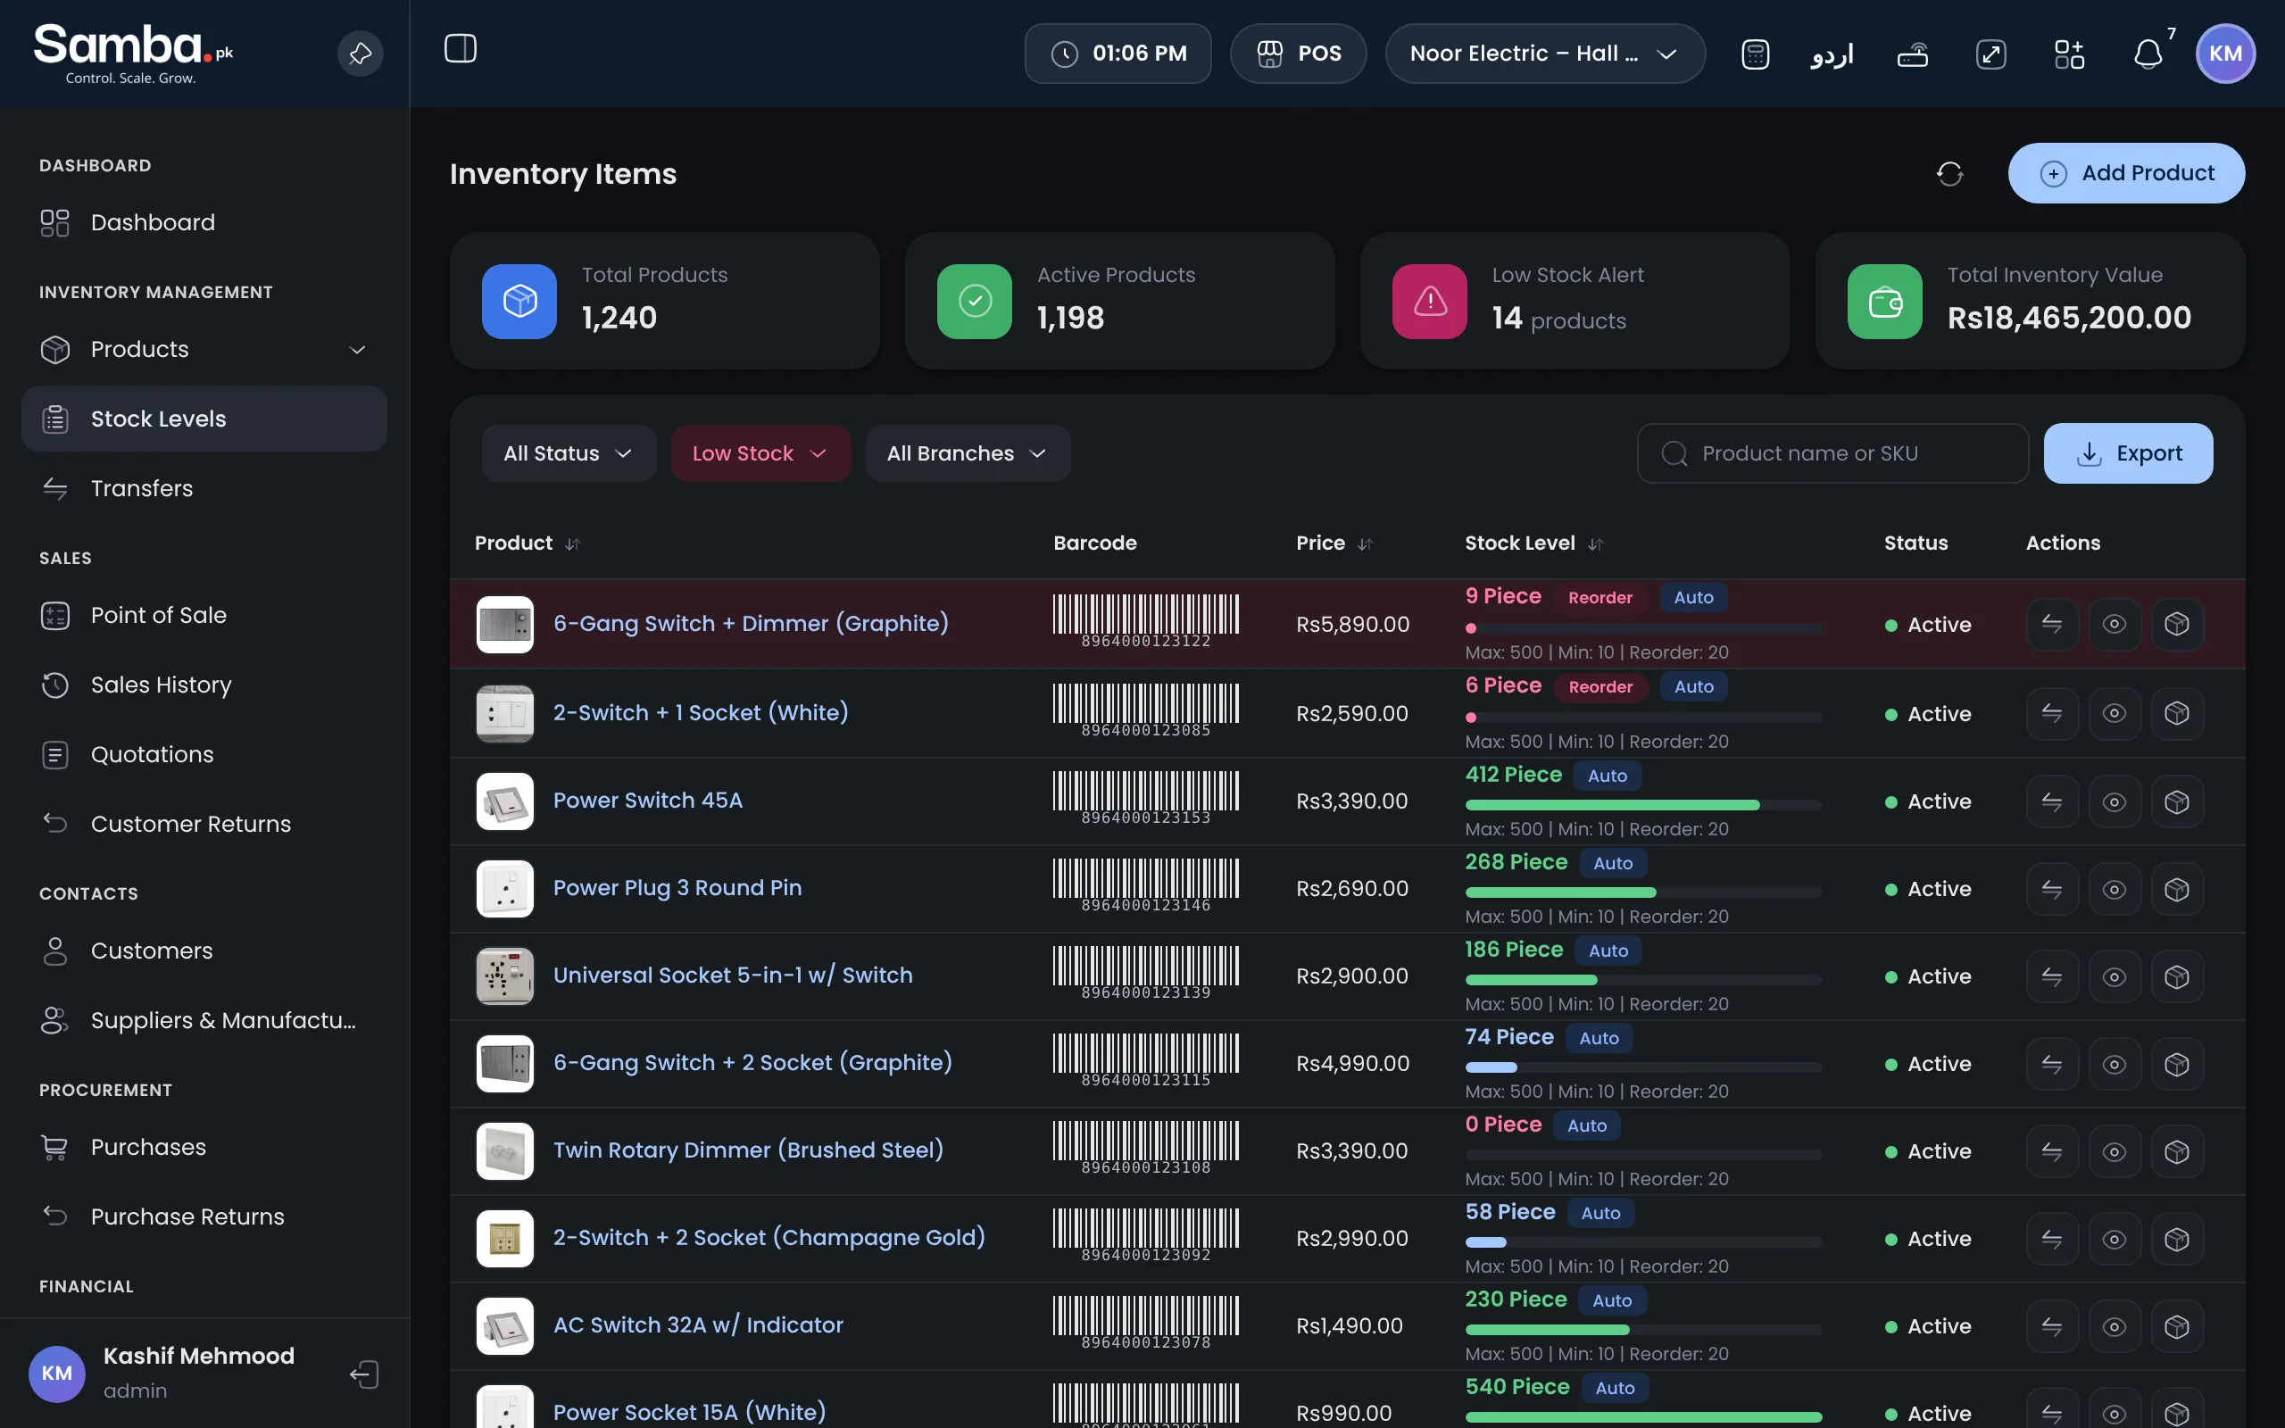Switch language to Urdu

[x=1832, y=54]
